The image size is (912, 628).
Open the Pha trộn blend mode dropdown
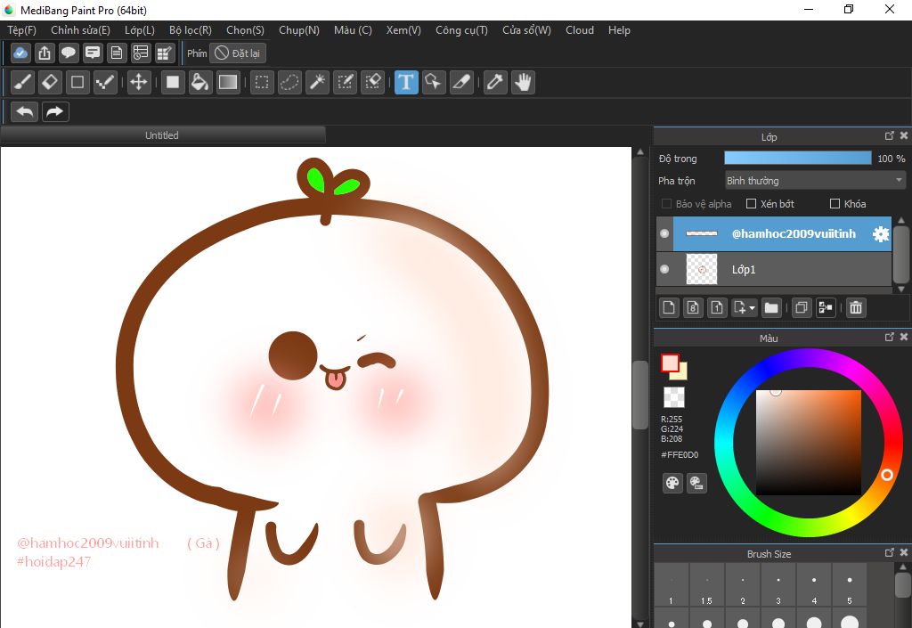(815, 181)
